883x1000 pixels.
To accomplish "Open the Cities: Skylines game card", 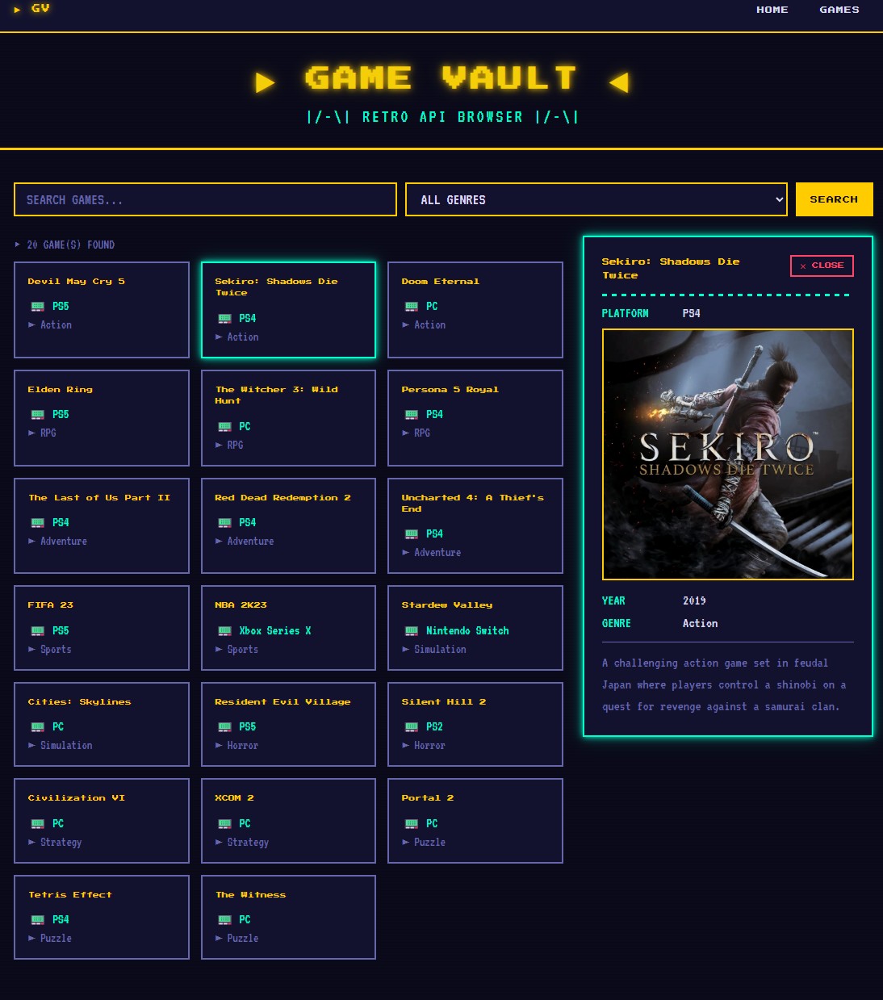I will pos(102,724).
